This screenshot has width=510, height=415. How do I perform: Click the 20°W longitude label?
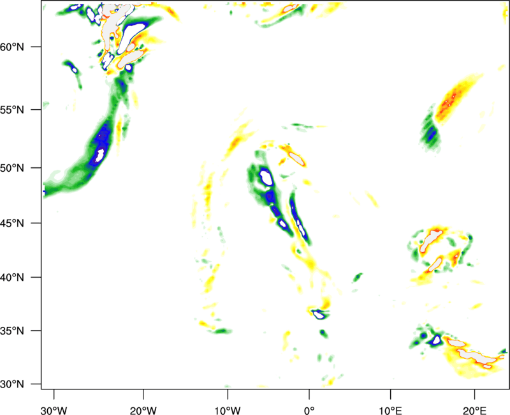click(x=143, y=411)
